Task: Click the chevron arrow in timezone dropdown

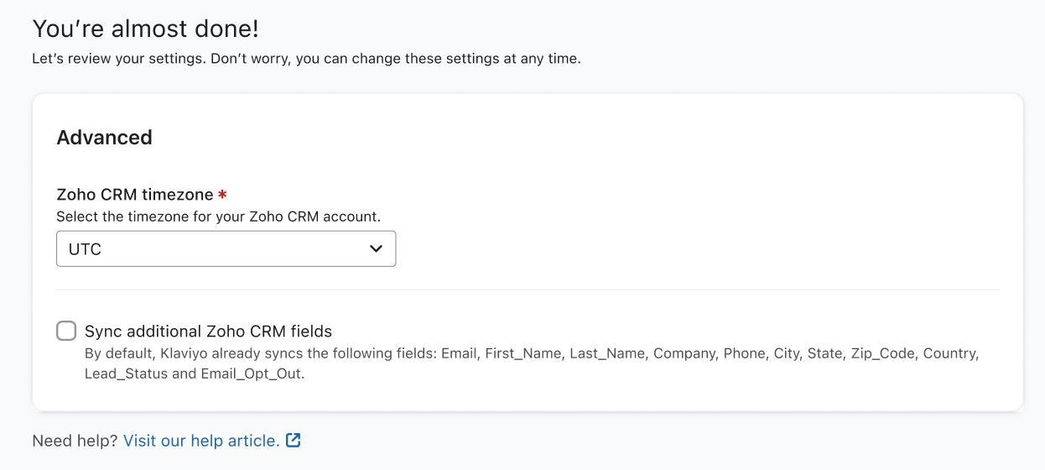Action: pos(376,249)
